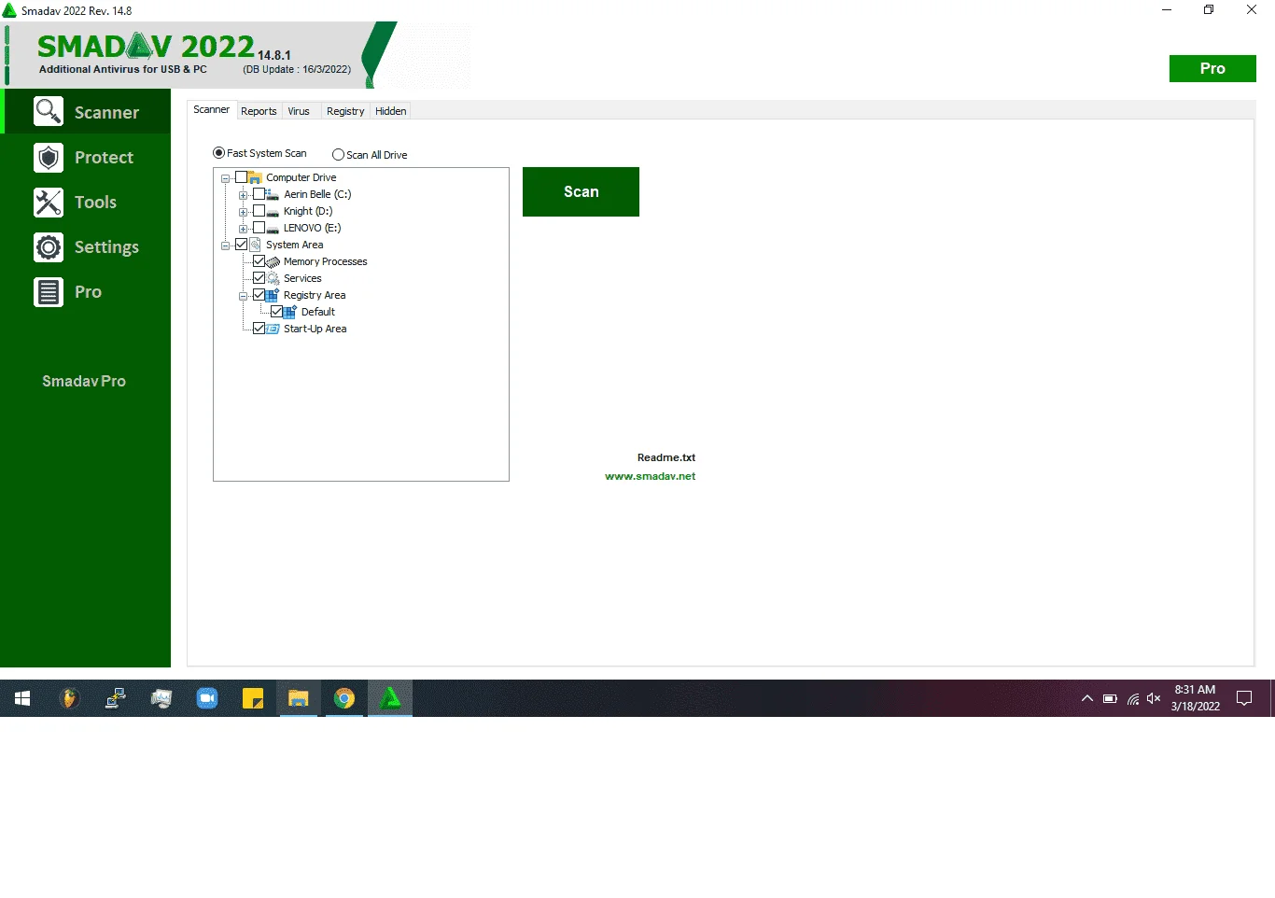1275x898 pixels.
Task: Open Google Chrome from the taskbar
Action: point(344,698)
